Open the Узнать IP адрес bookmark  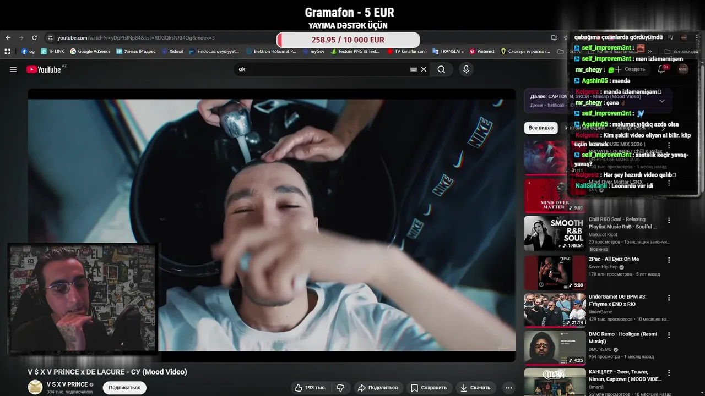coord(136,51)
